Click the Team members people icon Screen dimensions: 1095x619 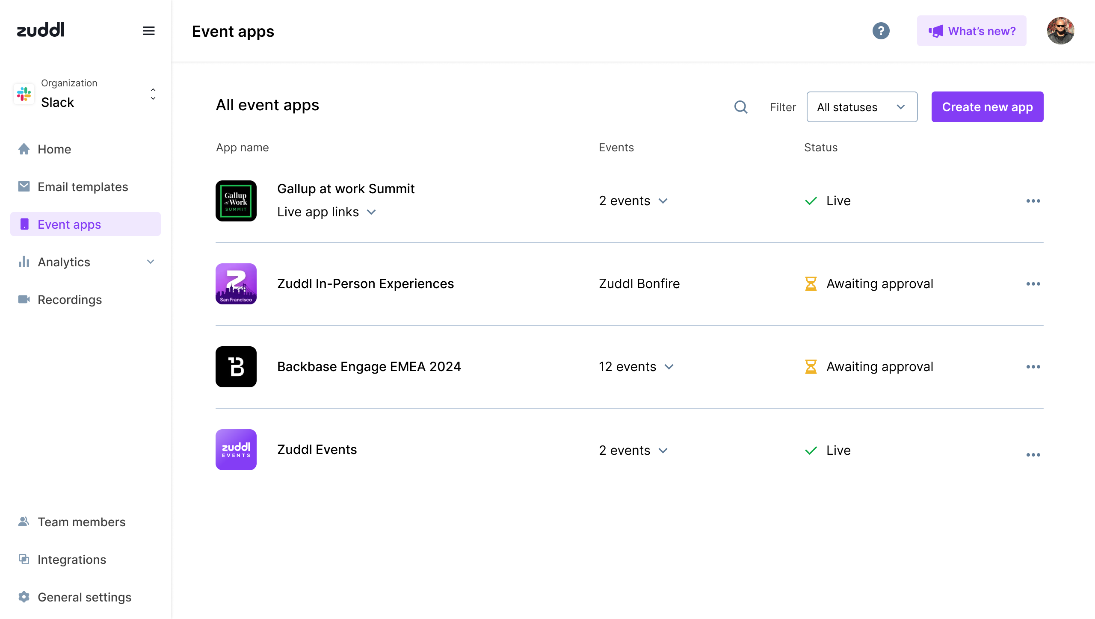tap(24, 522)
